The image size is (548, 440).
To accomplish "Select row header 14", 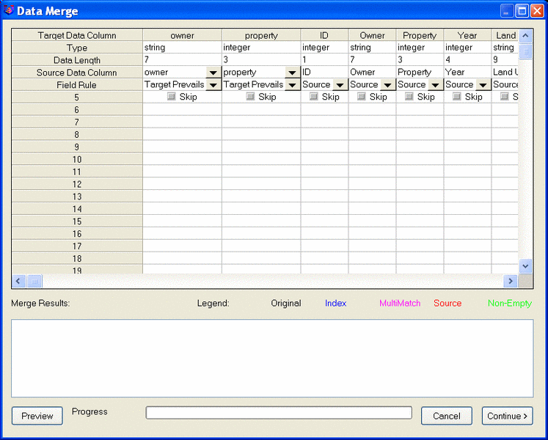I will pyautogui.click(x=77, y=209).
